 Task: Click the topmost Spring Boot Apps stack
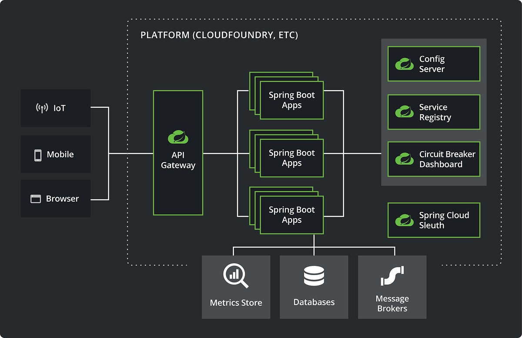coord(291,100)
